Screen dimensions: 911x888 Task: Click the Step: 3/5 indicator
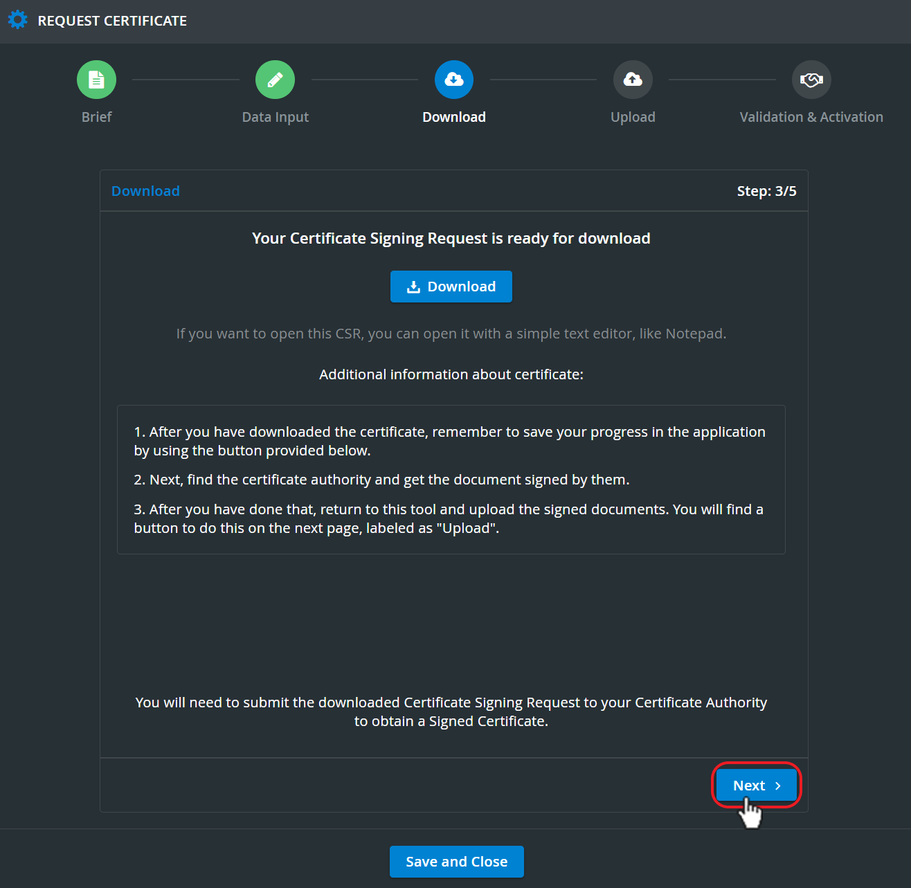coord(766,191)
